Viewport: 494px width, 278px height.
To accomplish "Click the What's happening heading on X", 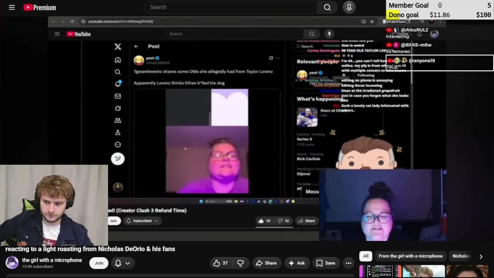I will (x=320, y=99).
